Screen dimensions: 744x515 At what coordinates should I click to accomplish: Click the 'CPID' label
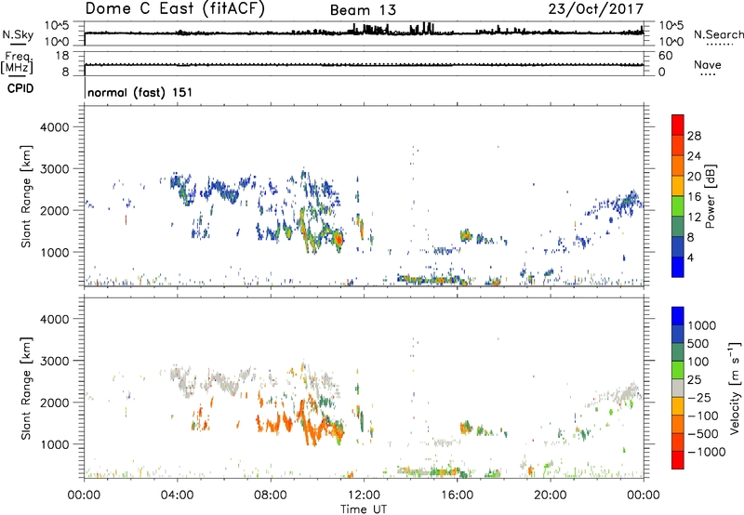[20, 88]
